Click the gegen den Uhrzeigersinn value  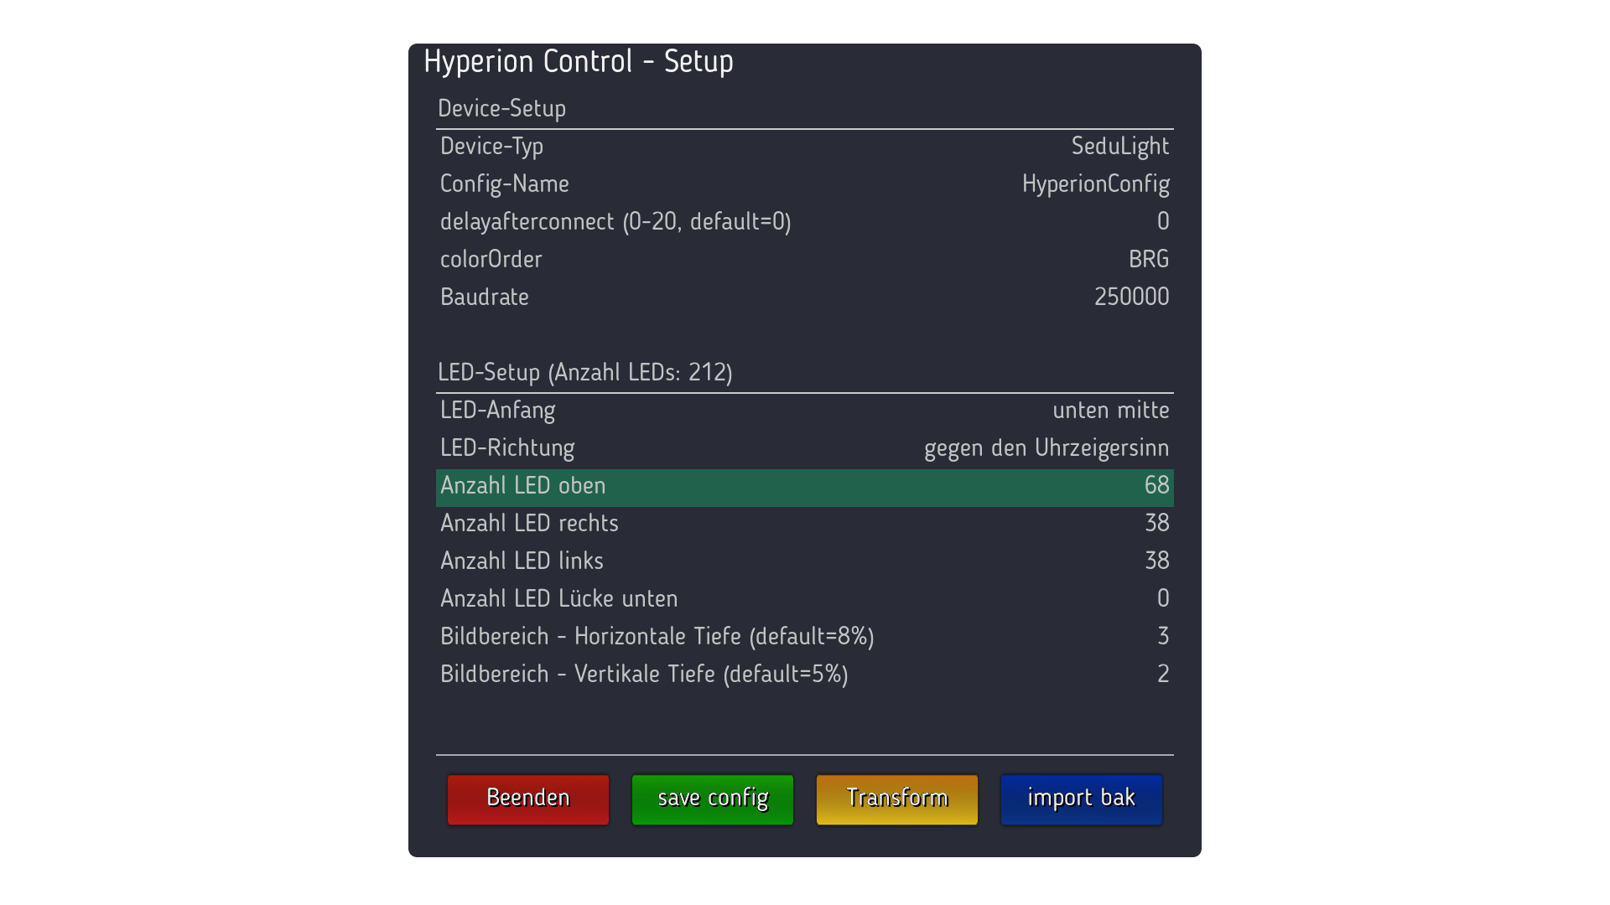[1046, 448]
